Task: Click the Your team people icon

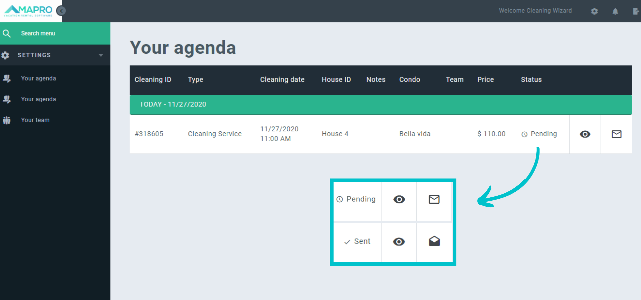Action: 7,120
